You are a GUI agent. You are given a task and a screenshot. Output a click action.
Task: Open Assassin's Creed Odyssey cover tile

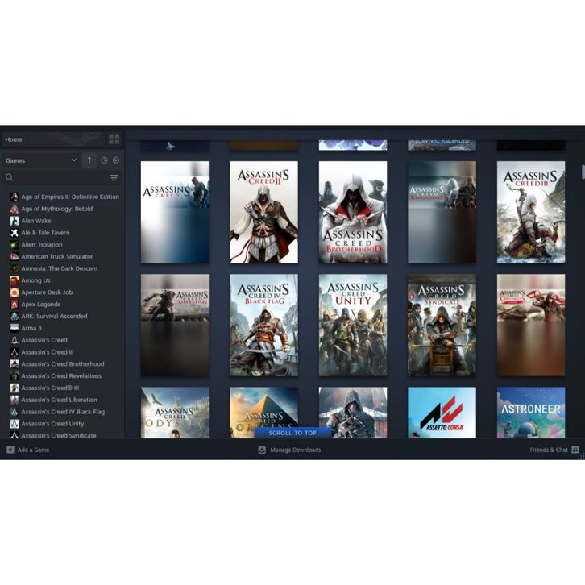tap(175, 413)
